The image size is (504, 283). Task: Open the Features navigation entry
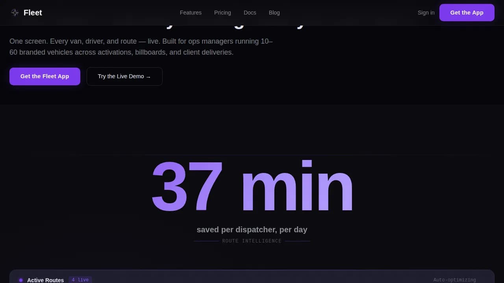point(191,12)
